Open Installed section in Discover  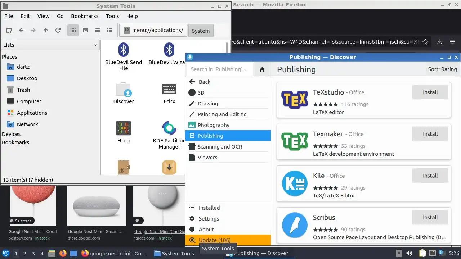click(229, 208)
